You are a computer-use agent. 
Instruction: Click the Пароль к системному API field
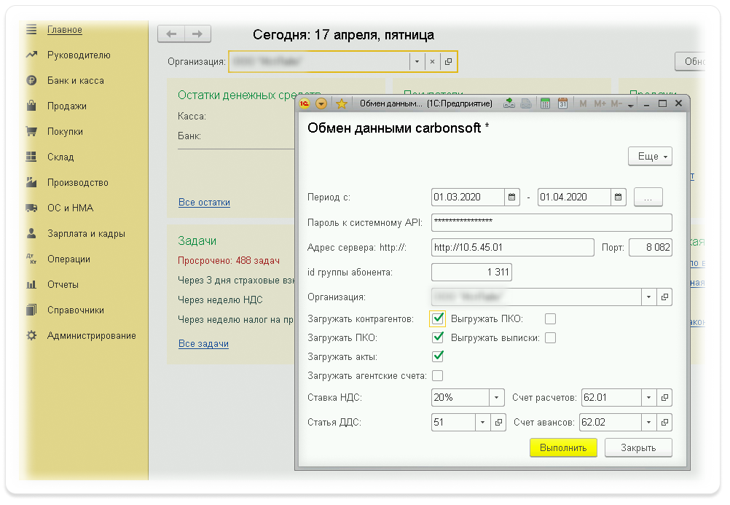[552, 222]
